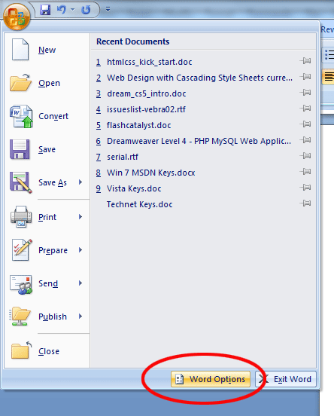Screen dimensions: 334x416
Task: Click the Undo arrow icon
Action: 62,10
